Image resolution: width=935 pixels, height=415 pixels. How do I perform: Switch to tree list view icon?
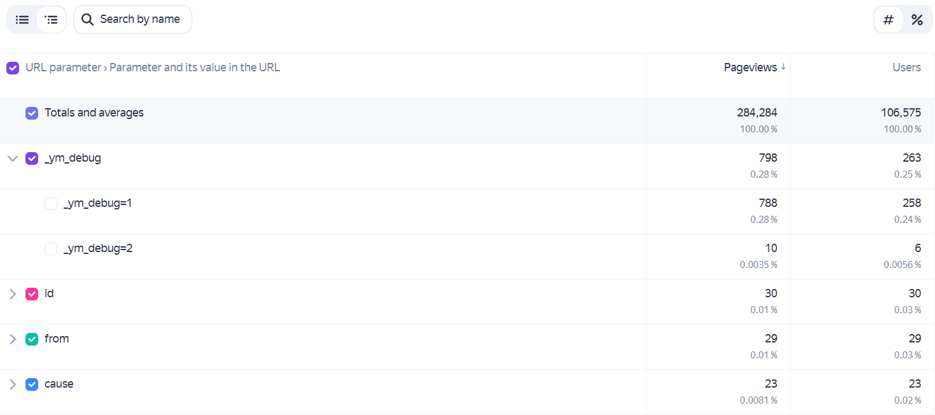[x=52, y=20]
